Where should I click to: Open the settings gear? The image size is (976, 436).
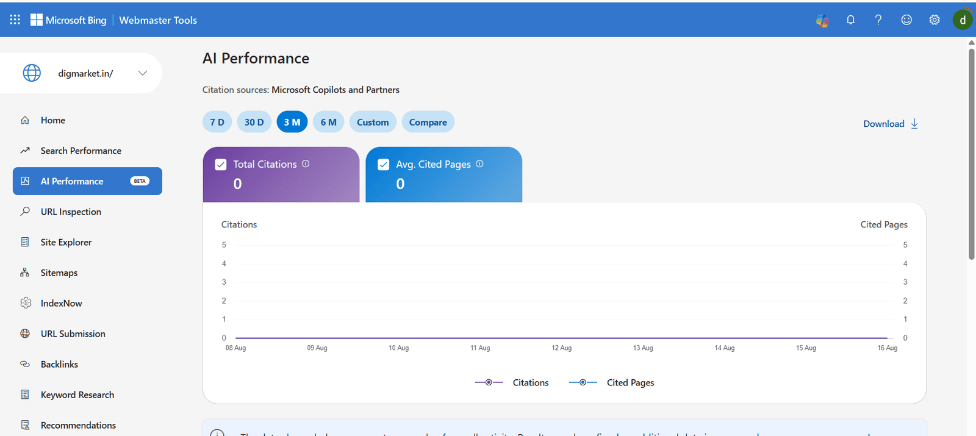pos(935,20)
